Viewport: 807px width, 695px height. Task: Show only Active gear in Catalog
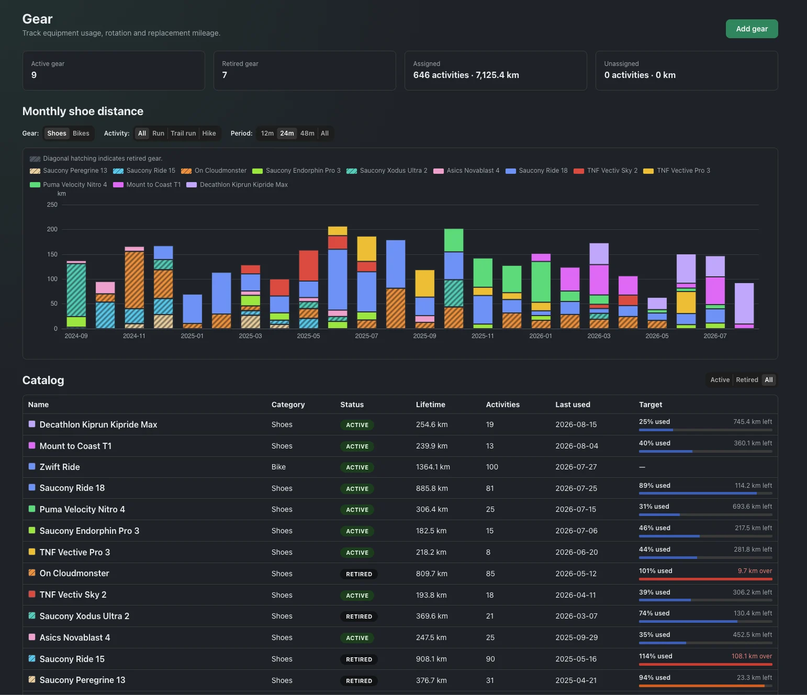click(x=720, y=380)
